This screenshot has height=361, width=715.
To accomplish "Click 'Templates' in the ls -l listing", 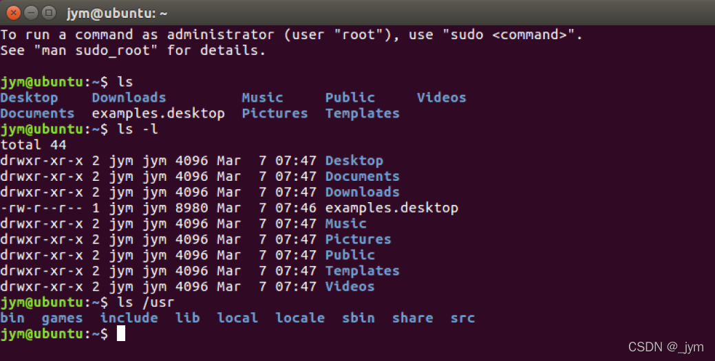I will pyautogui.click(x=363, y=271).
